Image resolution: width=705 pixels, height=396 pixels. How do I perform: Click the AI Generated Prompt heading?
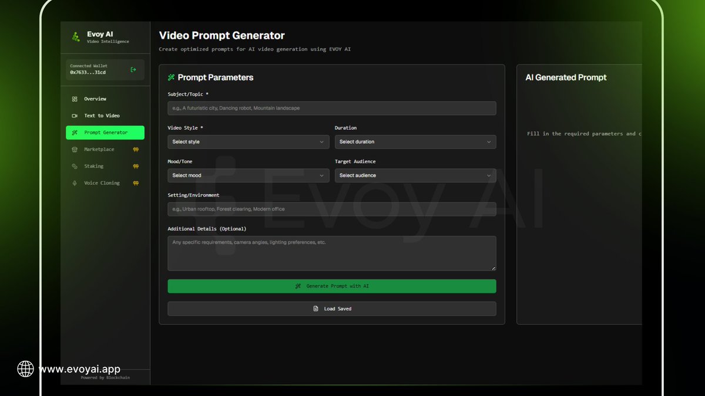(x=566, y=77)
